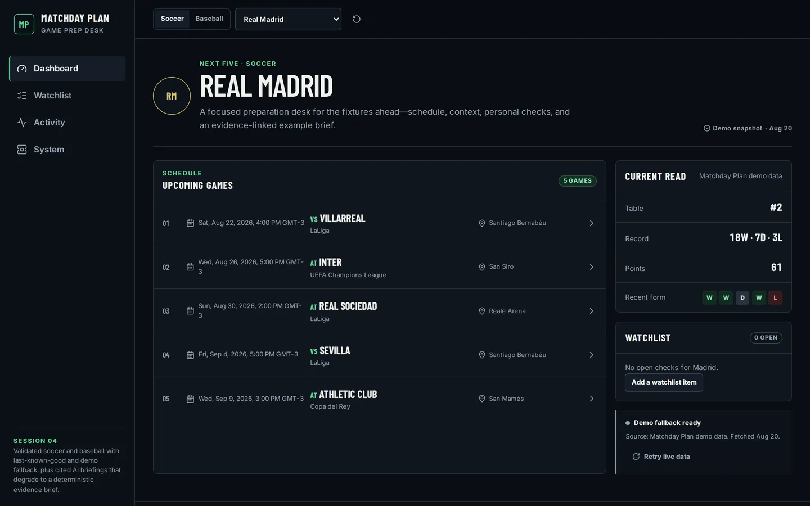The image size is (810, 506).
Task: Click the SESSION 04 heading
Action: coord(35,441)
